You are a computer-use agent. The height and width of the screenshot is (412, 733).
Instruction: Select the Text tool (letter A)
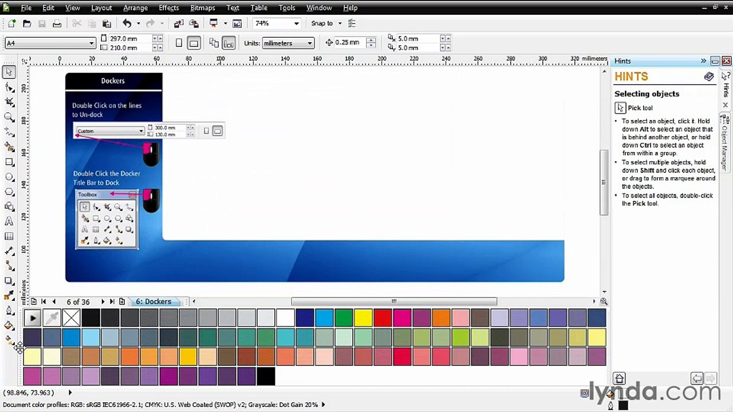pyautogui.click(x=9, y=221)
